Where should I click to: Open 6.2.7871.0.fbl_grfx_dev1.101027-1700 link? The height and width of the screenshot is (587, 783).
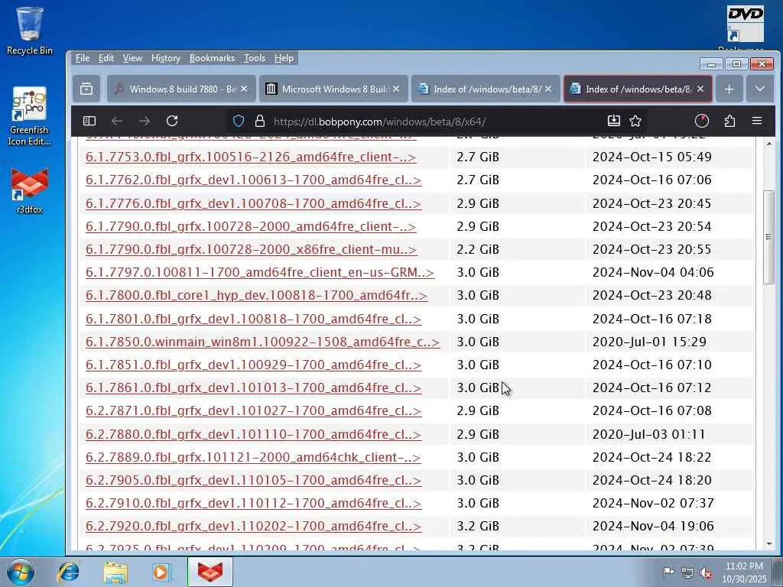click(253, 410)
